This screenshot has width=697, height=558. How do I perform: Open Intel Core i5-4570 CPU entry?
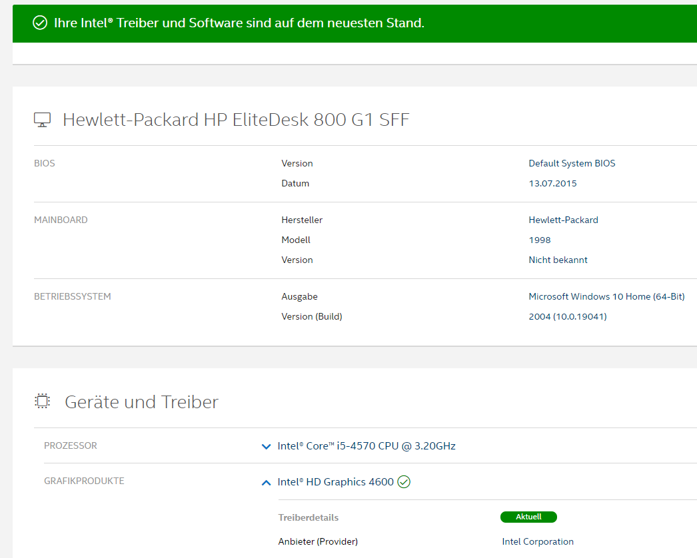click(x=366, y=446)
